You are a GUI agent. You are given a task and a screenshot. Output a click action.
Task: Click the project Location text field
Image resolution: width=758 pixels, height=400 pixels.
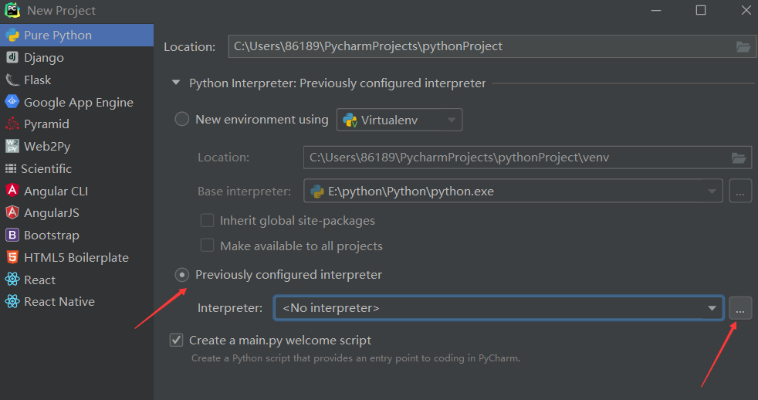tap(479, 46)
